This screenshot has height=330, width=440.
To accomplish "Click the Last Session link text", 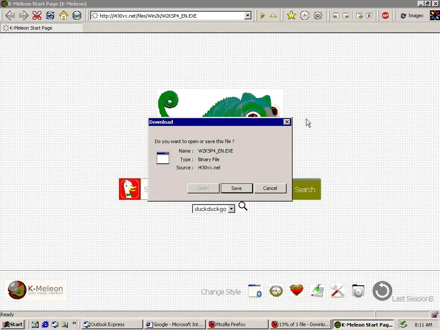I will pyautogui.click(x=412, y=299).
